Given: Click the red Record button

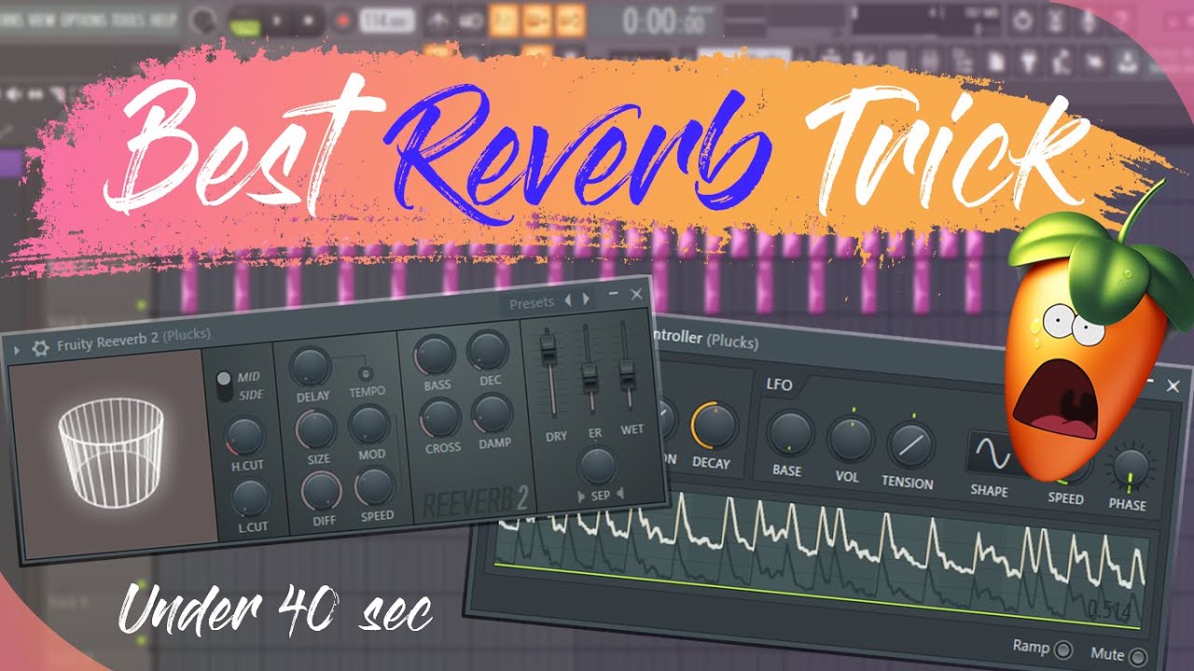Looking at the screenshot, I should (342, 20).
